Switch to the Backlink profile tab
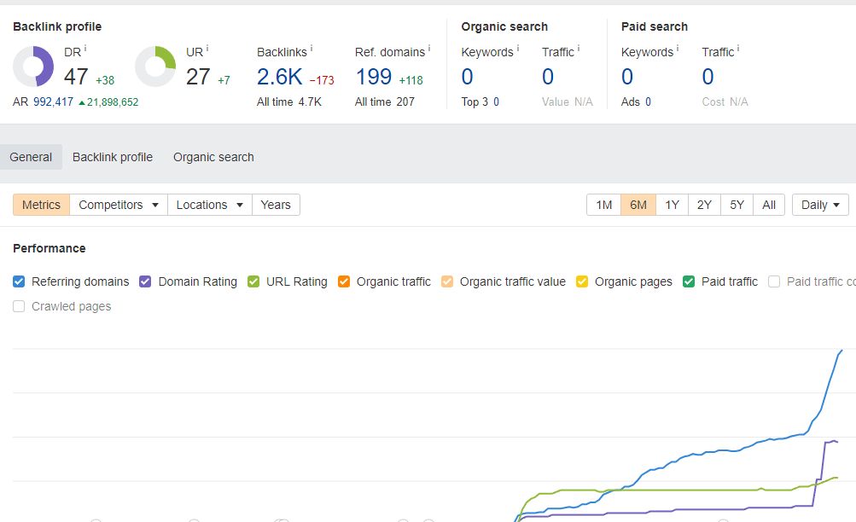Image resolution: width=856 pixels, height=522 pixels. tap(113, 157)
